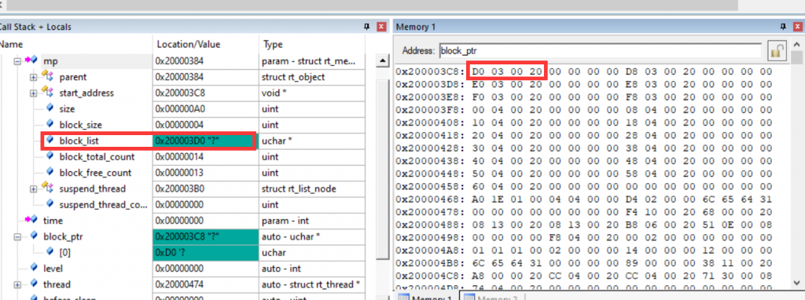The image size is (805, 300).
Task: Select the size variable row
Action: pyautogui.click(x=182, y=108)
